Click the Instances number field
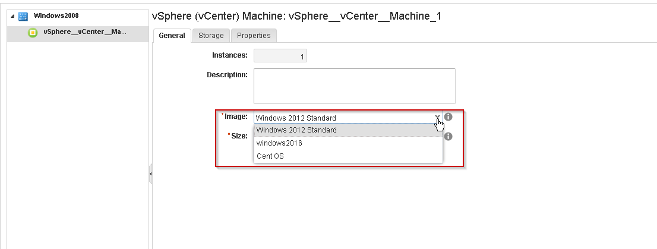 pyautogui.click(x=280, y=57)
